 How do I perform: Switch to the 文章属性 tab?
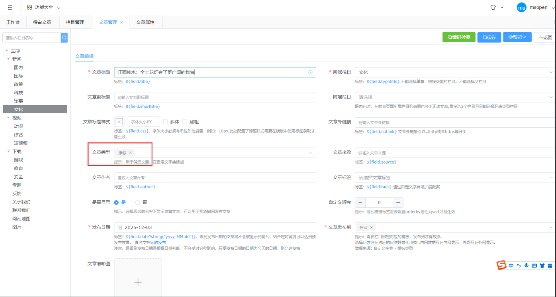click(x=145, y=22)
